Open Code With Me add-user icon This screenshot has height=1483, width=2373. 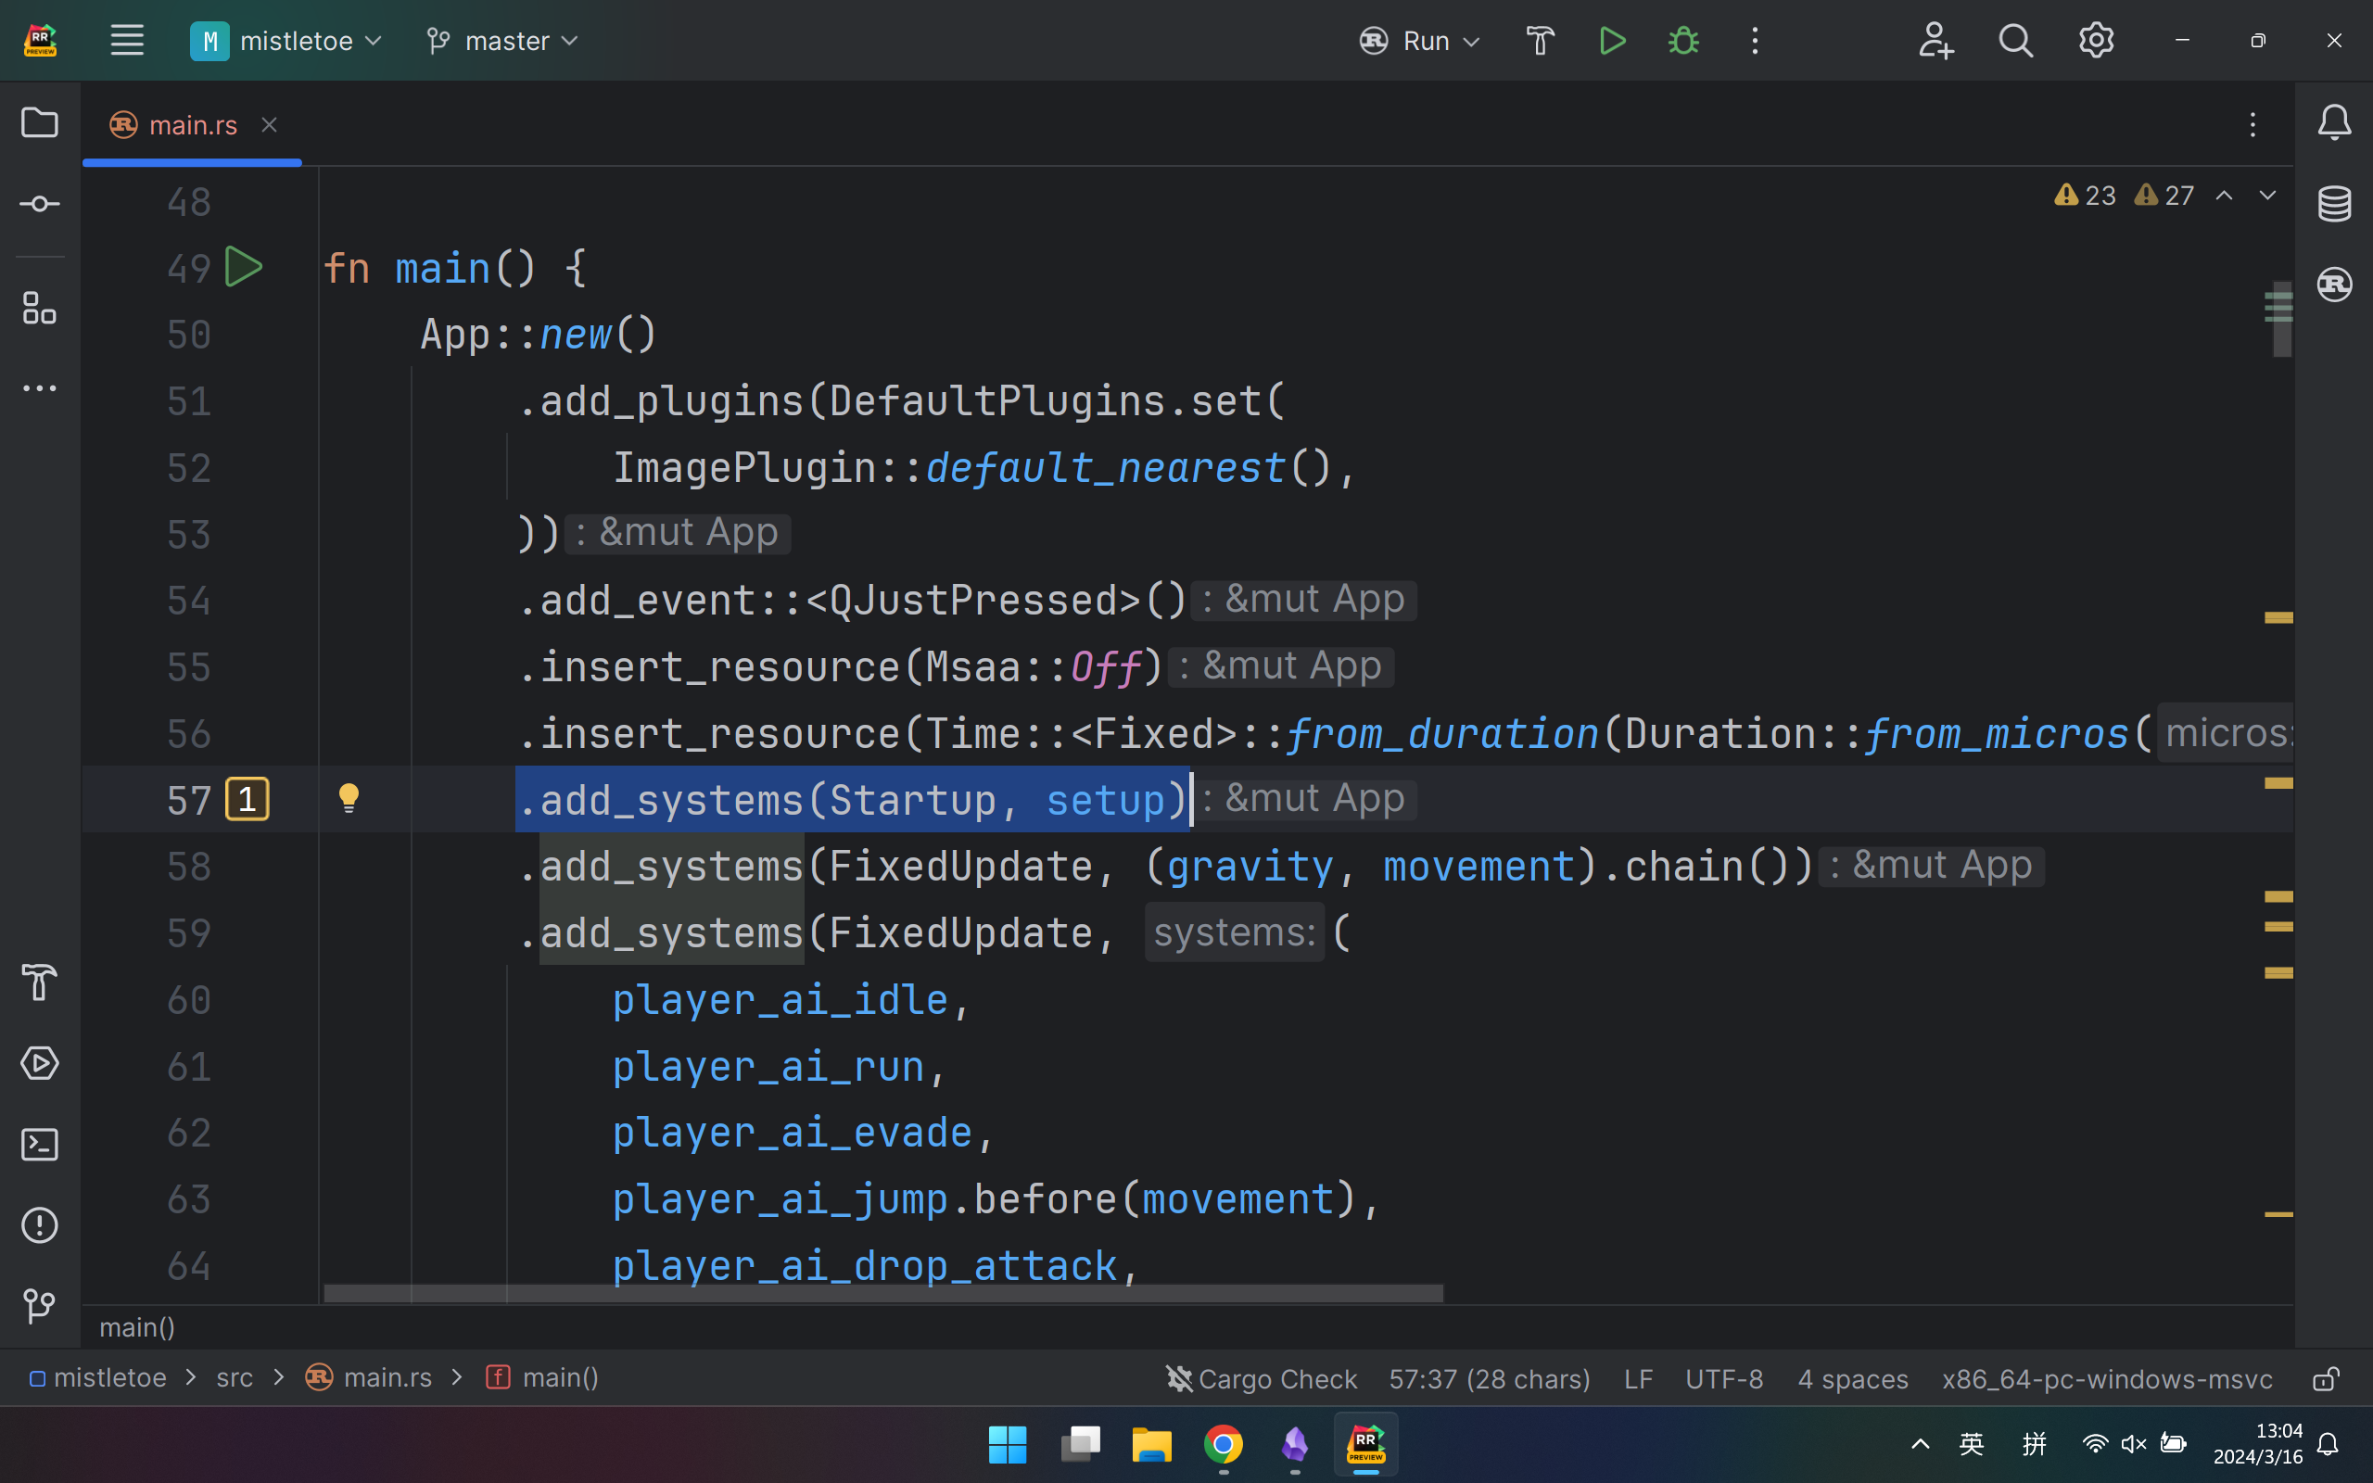pyautogui.click(x=1935, y=40)
